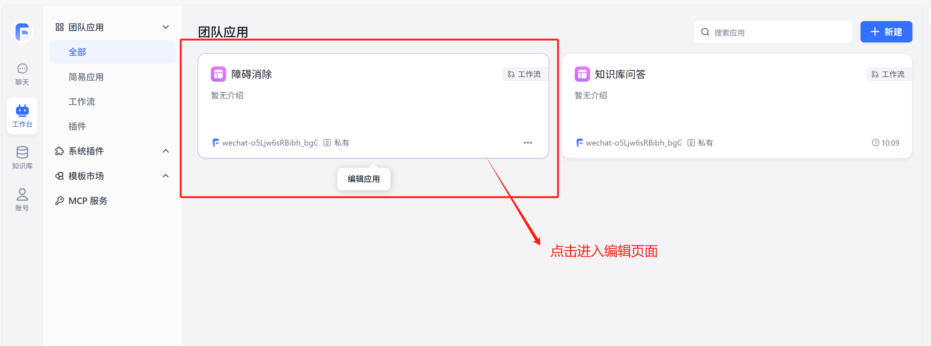The height and width of the screenshot is (346, 931).
Task: Click the 新建 button
Action: (x=886, y=32)
